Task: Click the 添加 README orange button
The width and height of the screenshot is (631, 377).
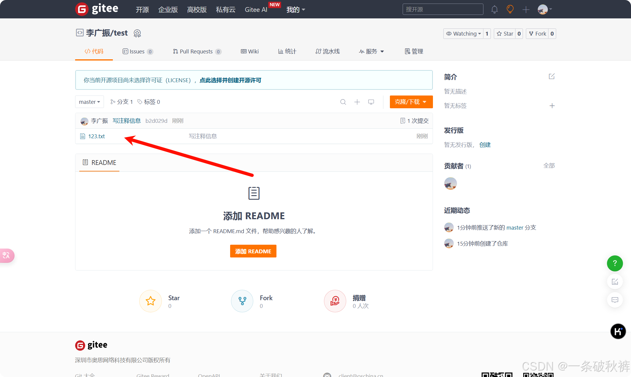Action: 253,251
